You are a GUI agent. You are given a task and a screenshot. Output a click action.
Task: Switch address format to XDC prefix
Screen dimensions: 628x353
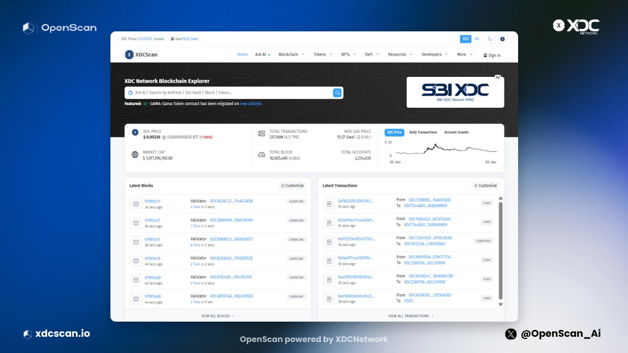point(465,39)
